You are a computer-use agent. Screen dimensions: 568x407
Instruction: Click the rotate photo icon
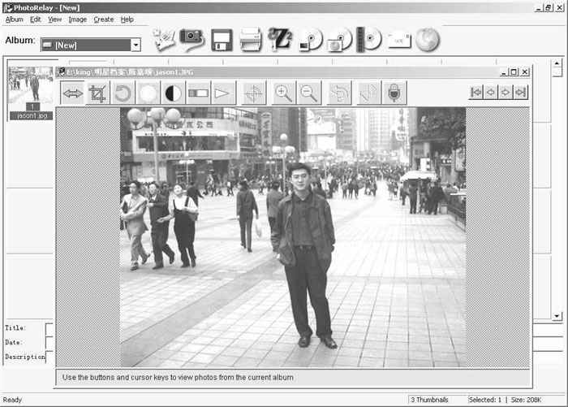(123, 93)
